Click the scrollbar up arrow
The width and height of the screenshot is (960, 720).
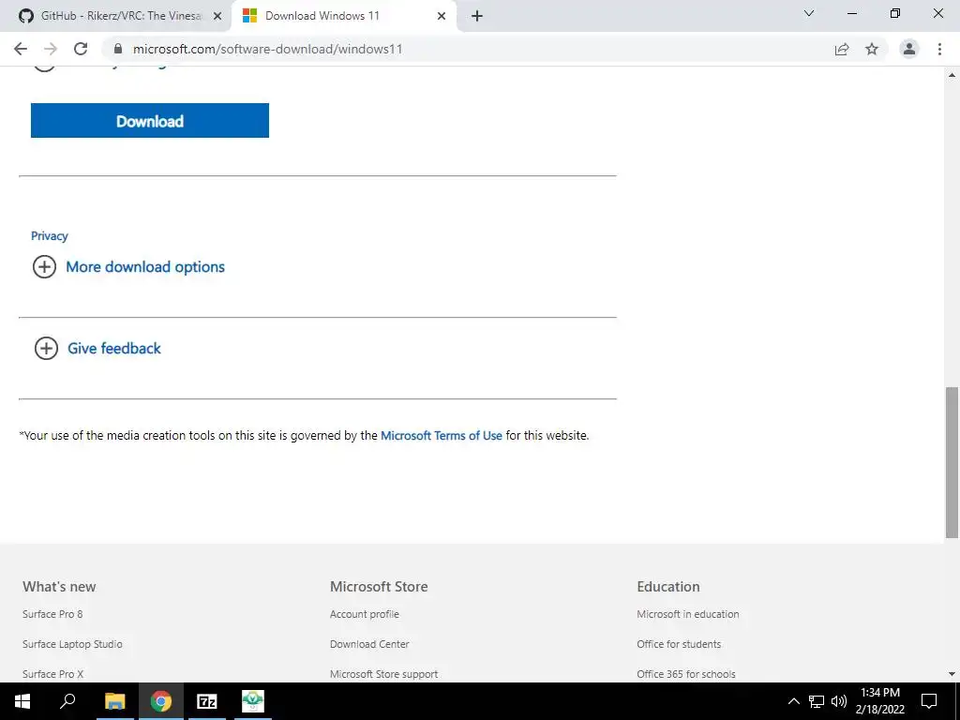pos(952,75)
